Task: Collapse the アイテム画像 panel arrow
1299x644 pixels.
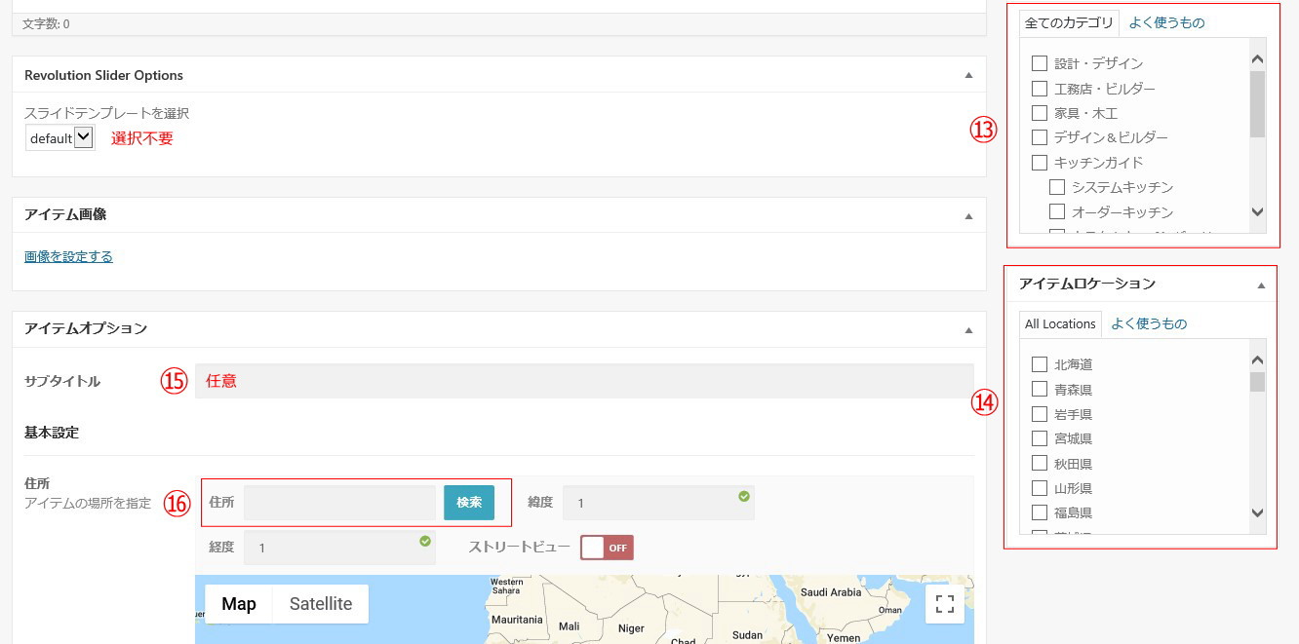Action: pyautogui.click(x=968, y=215)
